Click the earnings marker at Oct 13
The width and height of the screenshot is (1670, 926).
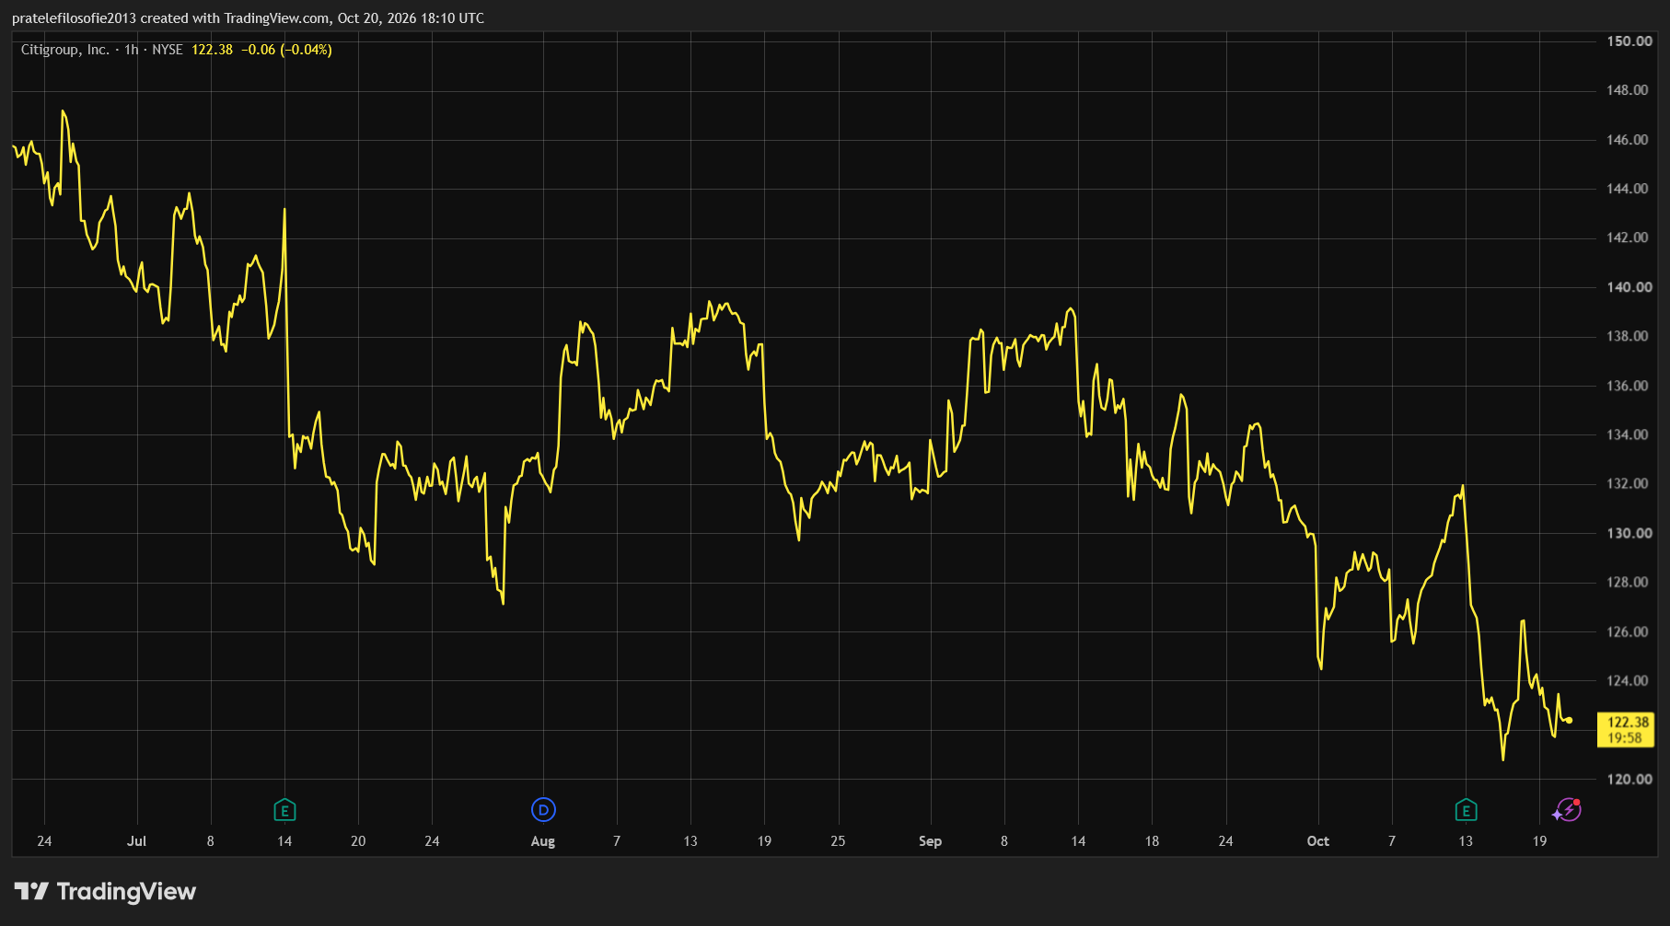pos(1466,810)
